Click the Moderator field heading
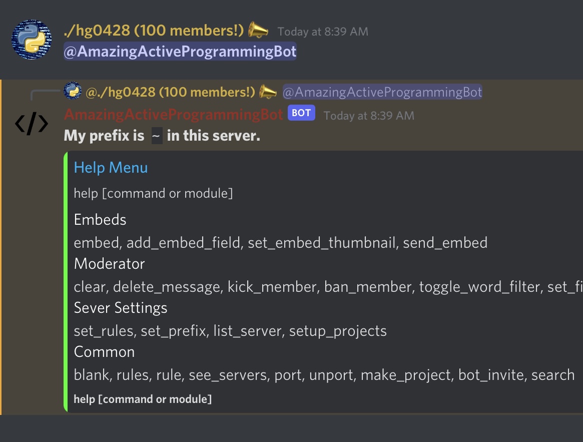583x442 pixels. 109,264
